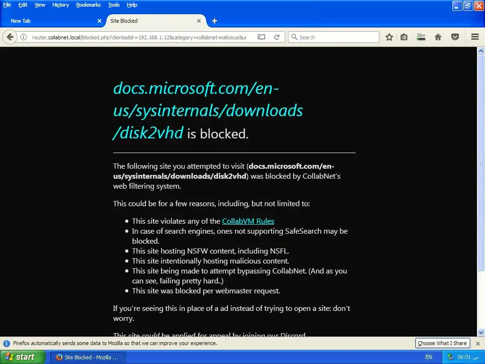Bookmark this page with the star icon
Screen dimensions: 485x364
pos(389,37)
